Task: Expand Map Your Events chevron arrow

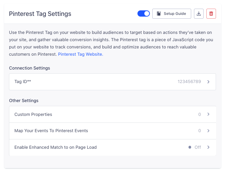Action: click(x=208, y=131)
